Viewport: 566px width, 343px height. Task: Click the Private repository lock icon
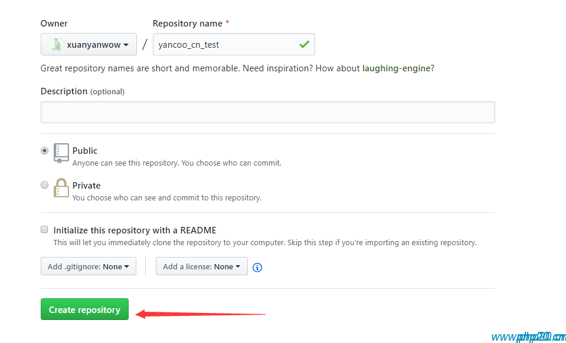61,188
